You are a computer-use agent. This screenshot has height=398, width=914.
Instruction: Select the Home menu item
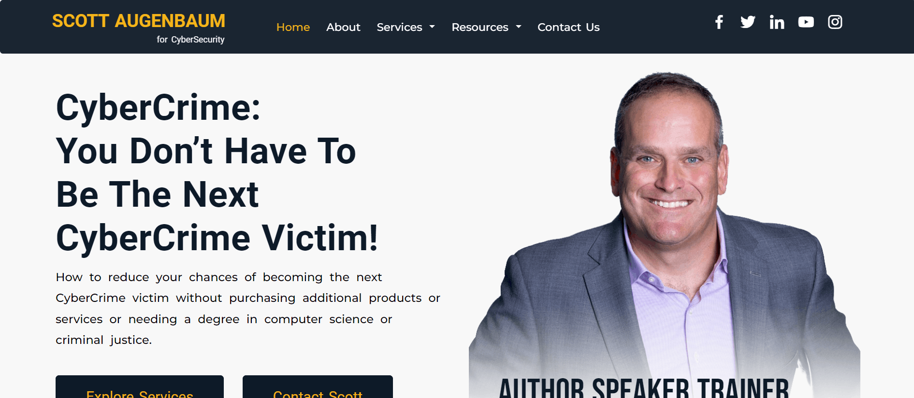coord(293,27)
